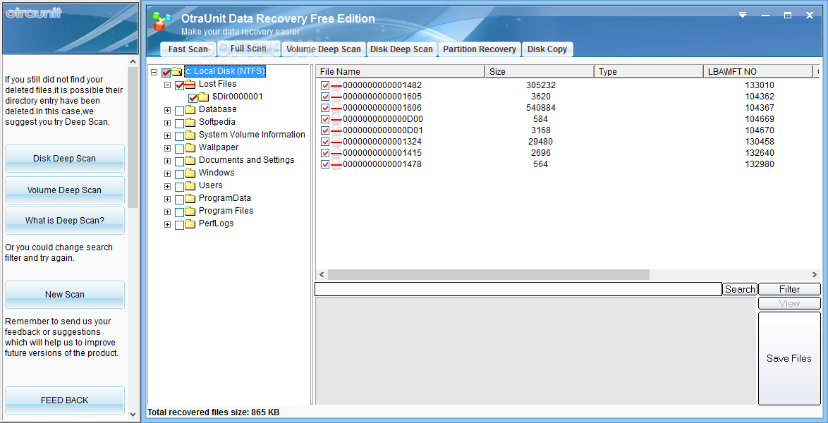Uncheck the c: Local Disk checkbox
The image size is (828, 423).
[x=166, y=73]
